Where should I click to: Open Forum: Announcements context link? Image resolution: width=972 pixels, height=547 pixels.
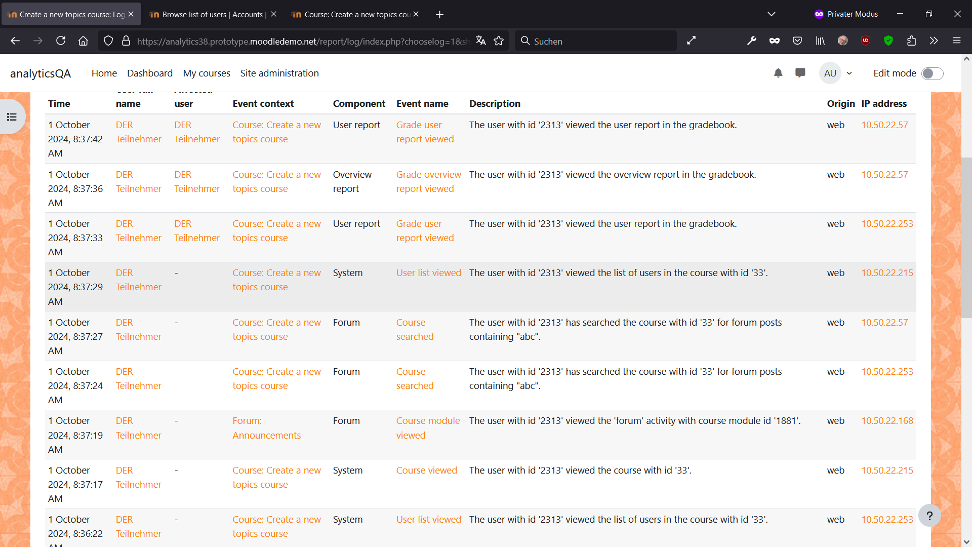[266, 428]
